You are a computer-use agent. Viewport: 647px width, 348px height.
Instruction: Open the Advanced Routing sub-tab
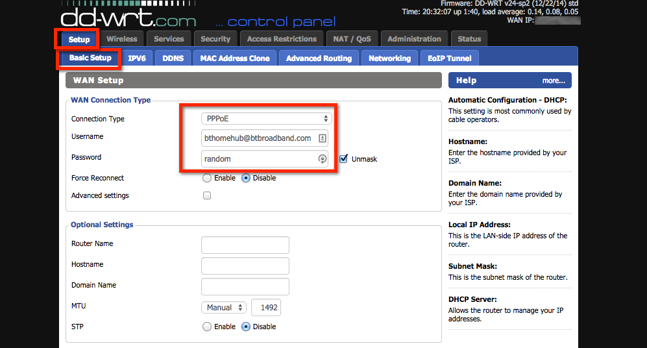[319, 58]
